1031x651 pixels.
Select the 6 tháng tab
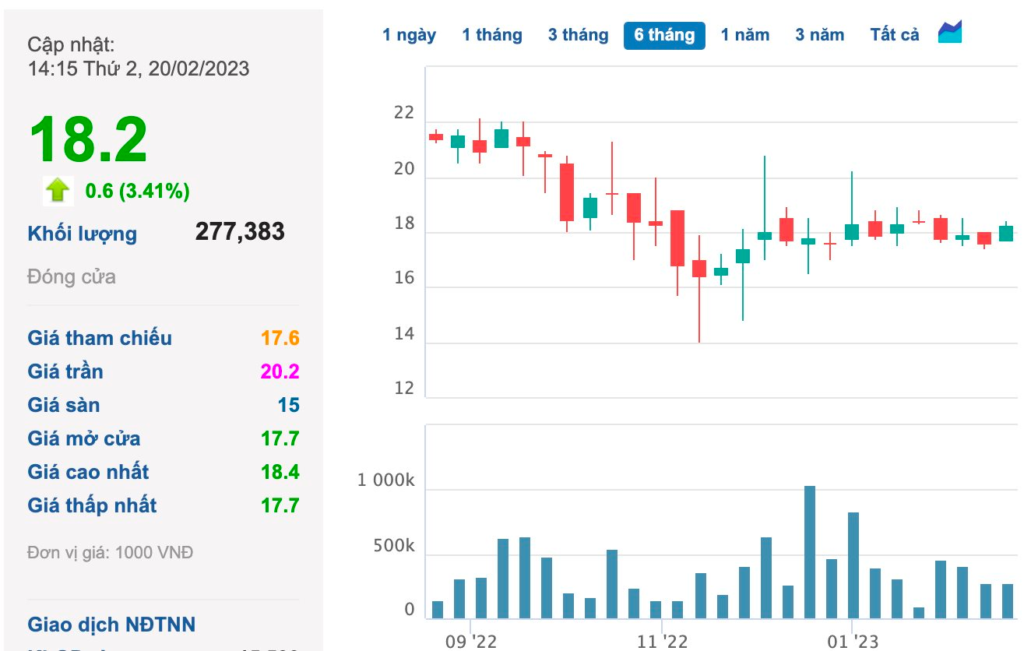664,35
